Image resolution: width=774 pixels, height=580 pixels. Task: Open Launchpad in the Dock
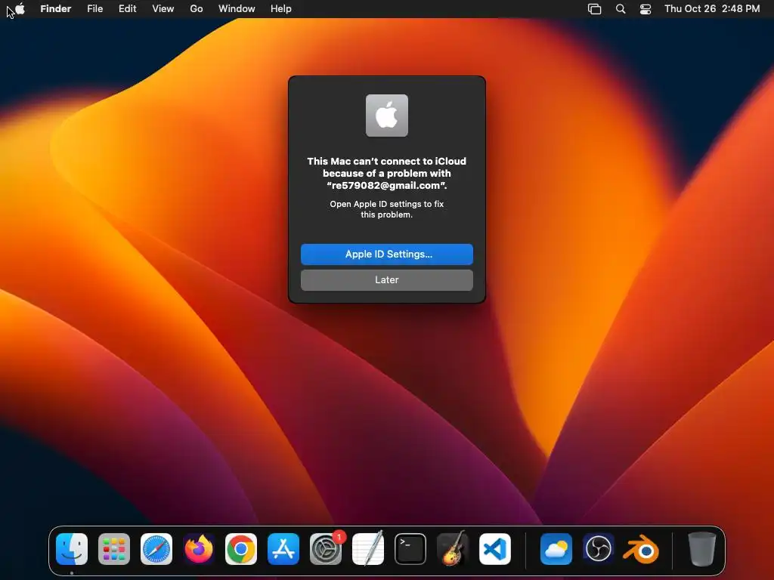(x=114, y=549)
